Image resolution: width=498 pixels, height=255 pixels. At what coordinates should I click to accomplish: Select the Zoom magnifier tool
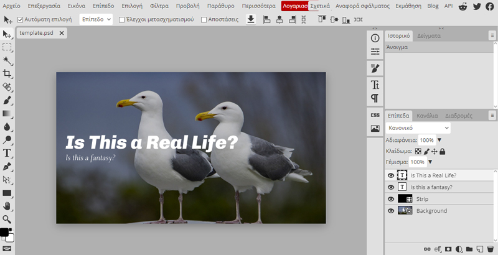coord(7,219)
